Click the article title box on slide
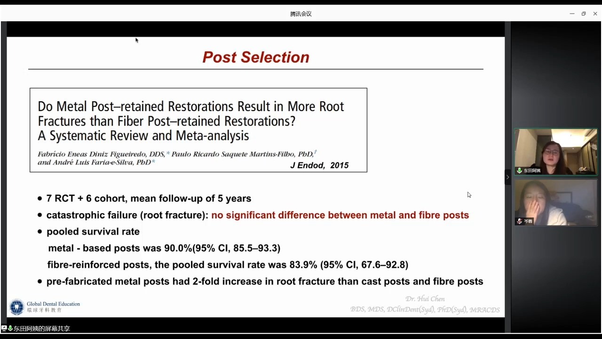 (198, 130)
